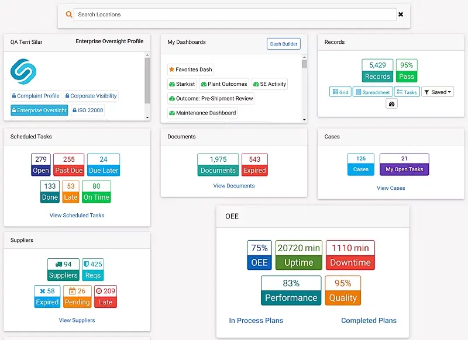
Task: Click the Suppliers truck count tile
Action: tap(63, 270)
